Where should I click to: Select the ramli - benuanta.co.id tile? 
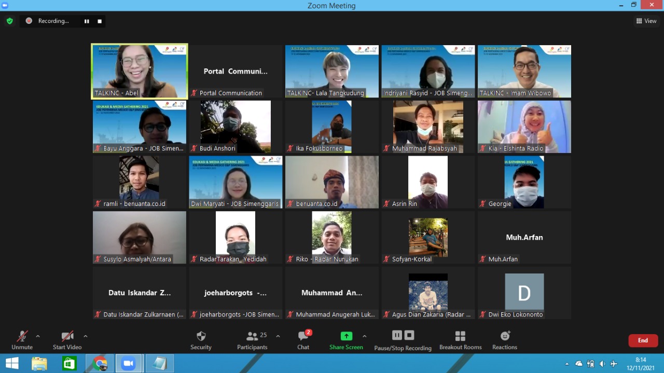(140, 182)
